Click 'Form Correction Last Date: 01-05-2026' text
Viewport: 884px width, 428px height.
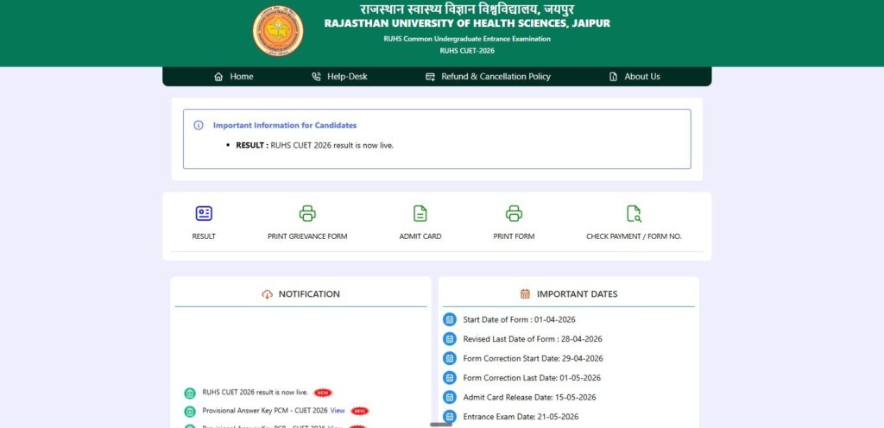(532, 378)
